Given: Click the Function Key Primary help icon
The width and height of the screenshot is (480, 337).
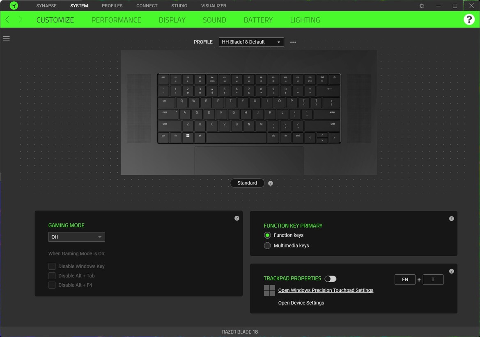Looking at the screenshot, I should (x=451, y=219).
